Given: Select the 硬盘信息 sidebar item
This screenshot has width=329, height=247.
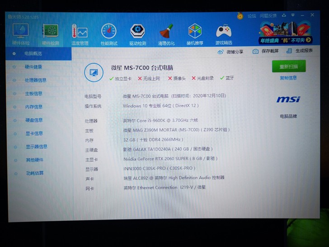Looking at the screenshot, I should click(34, 120).
